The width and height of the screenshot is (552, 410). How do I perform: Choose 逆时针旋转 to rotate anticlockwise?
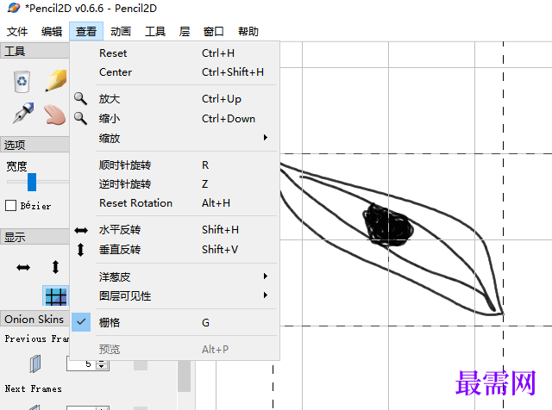(x=174, y=184)
